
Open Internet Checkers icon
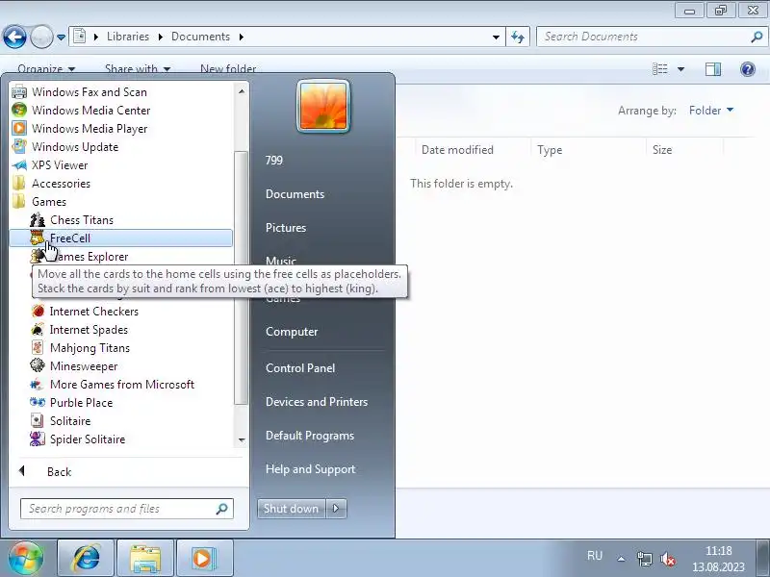click(38, 311)
